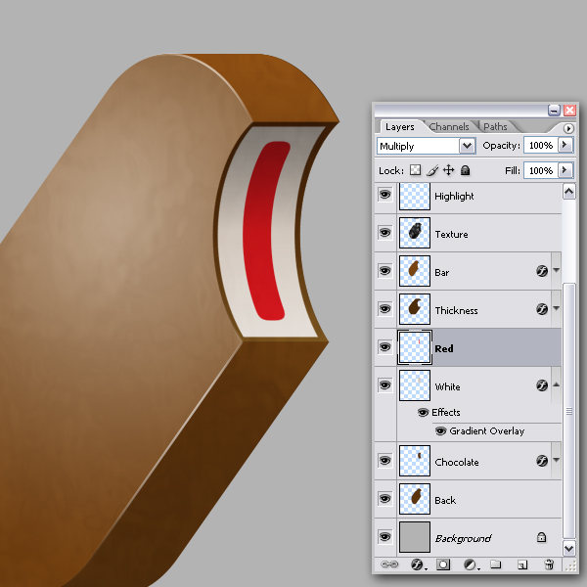Click the link layers chain icon
The width and height of the screenshot is (587, 587).
click(x=389, y=564)
